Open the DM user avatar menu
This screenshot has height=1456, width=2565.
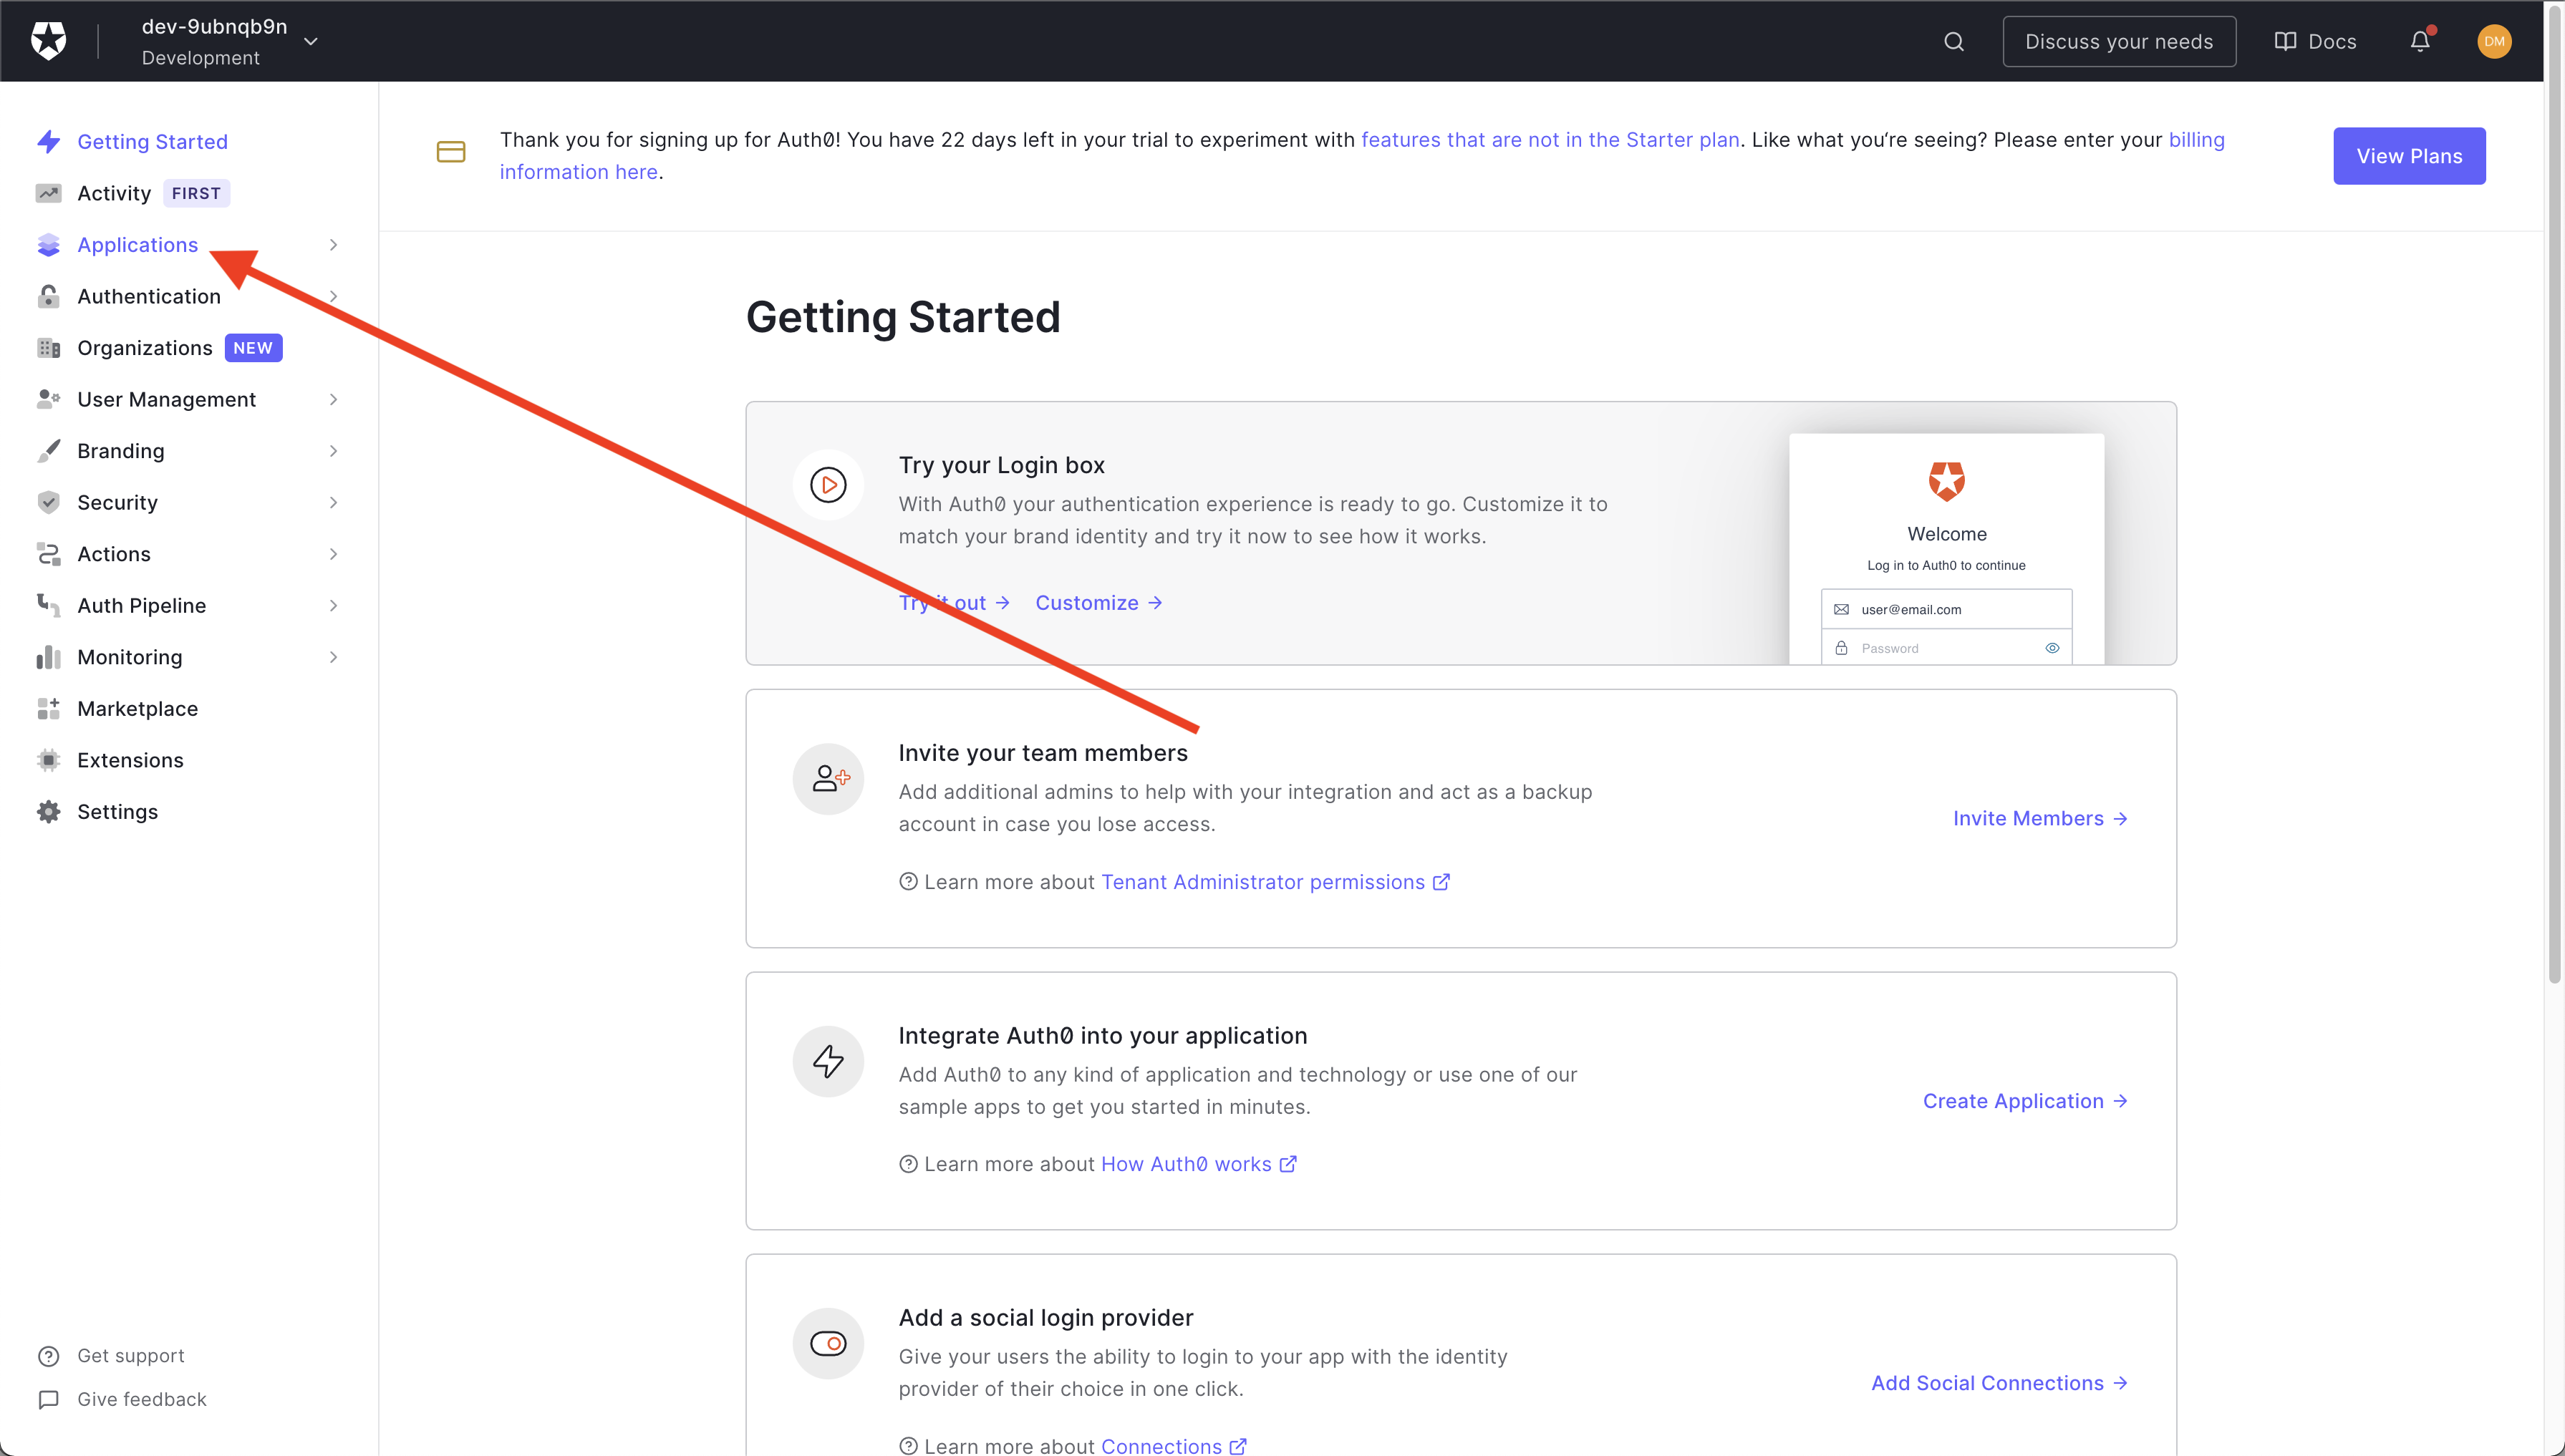click(x=2493, y=41)
